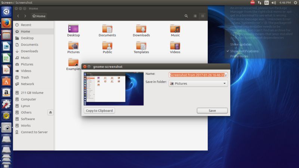The width and height of the screenshot is (299, 168).
Task: Click the Home path bar button
Action: [x=39, y=16]
